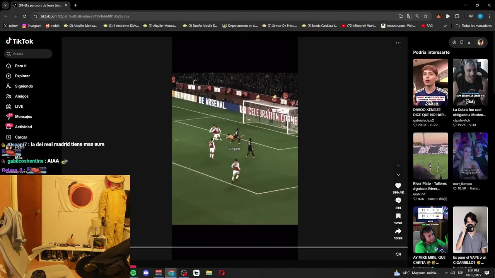Open Discord from the taskbar
The width and height of the screenshot is (495, 278).
coord(146,273)
